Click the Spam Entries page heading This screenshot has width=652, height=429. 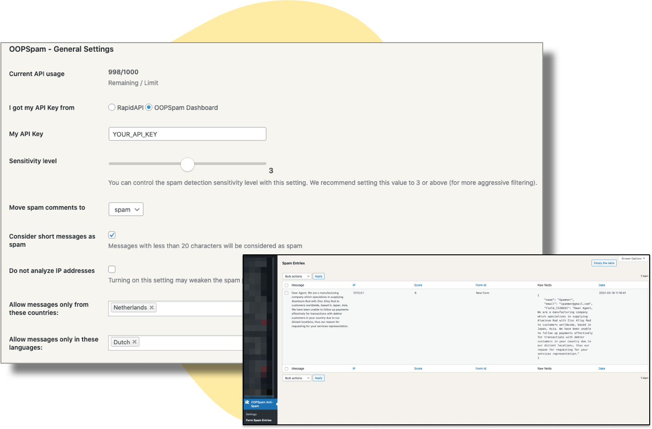pyautogui.click(x=294, y=263)
